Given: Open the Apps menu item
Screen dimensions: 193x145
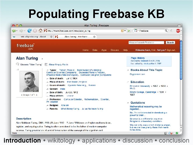Looking at the screenshot, I should pyautogui.click(x=104, y=50).
